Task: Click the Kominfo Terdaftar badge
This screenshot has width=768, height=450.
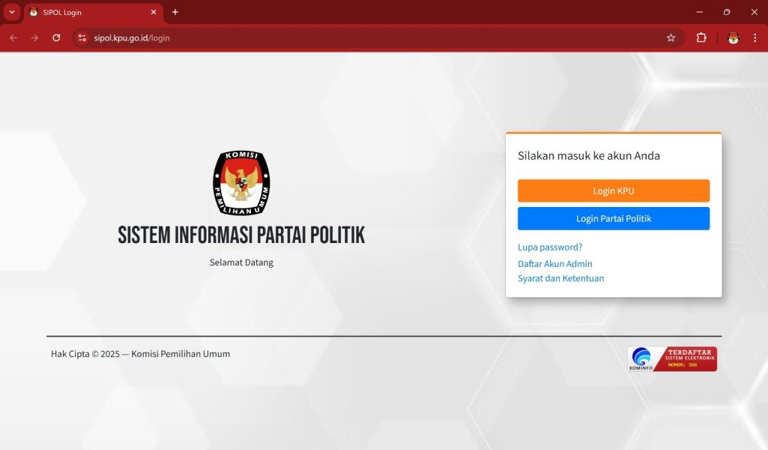Action: (672, 358)
